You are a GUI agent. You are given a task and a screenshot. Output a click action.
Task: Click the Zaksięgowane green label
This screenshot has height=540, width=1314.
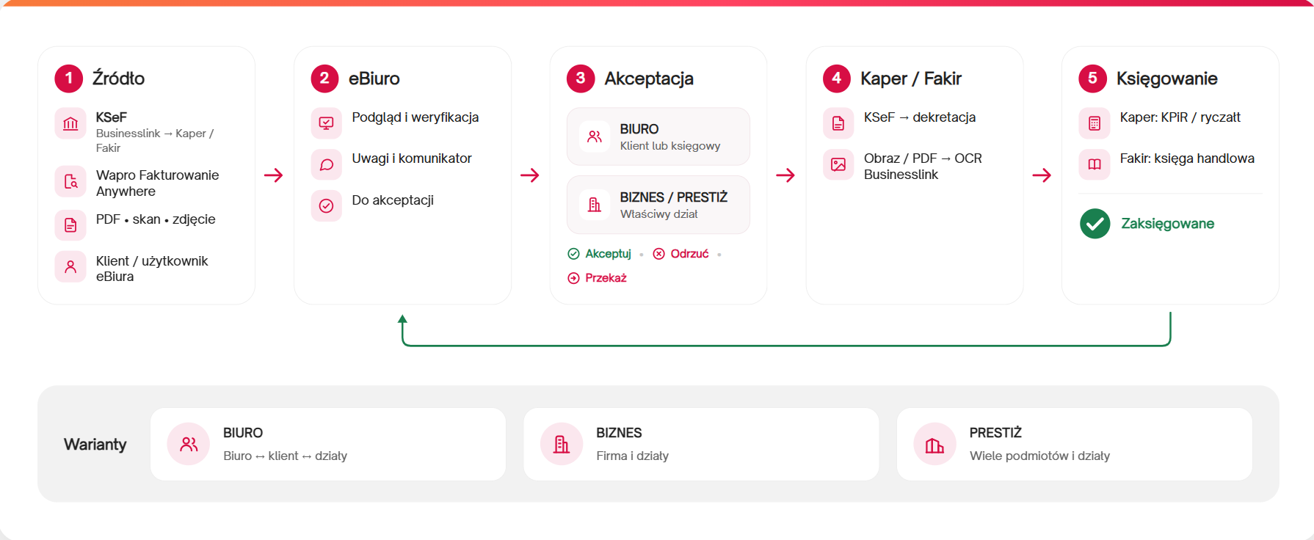pos(1167,224)
